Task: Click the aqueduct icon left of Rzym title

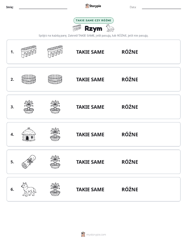Action: (77, 28)
